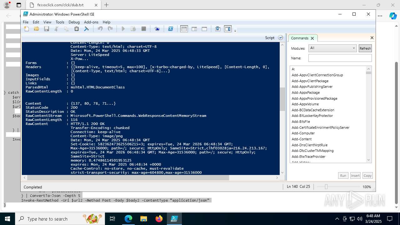Viewport: 400px width, 225px height.
Task: Open the Tools menu
Action: [60, 22]
